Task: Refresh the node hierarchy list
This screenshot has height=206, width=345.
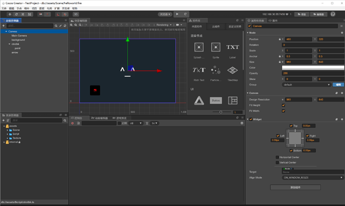Action: click(x=65, y=26)
